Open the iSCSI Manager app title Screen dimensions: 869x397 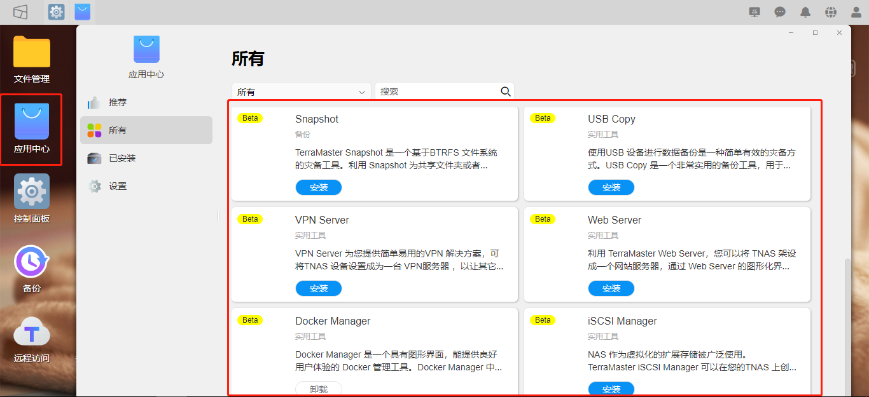[x=622, y=321]
